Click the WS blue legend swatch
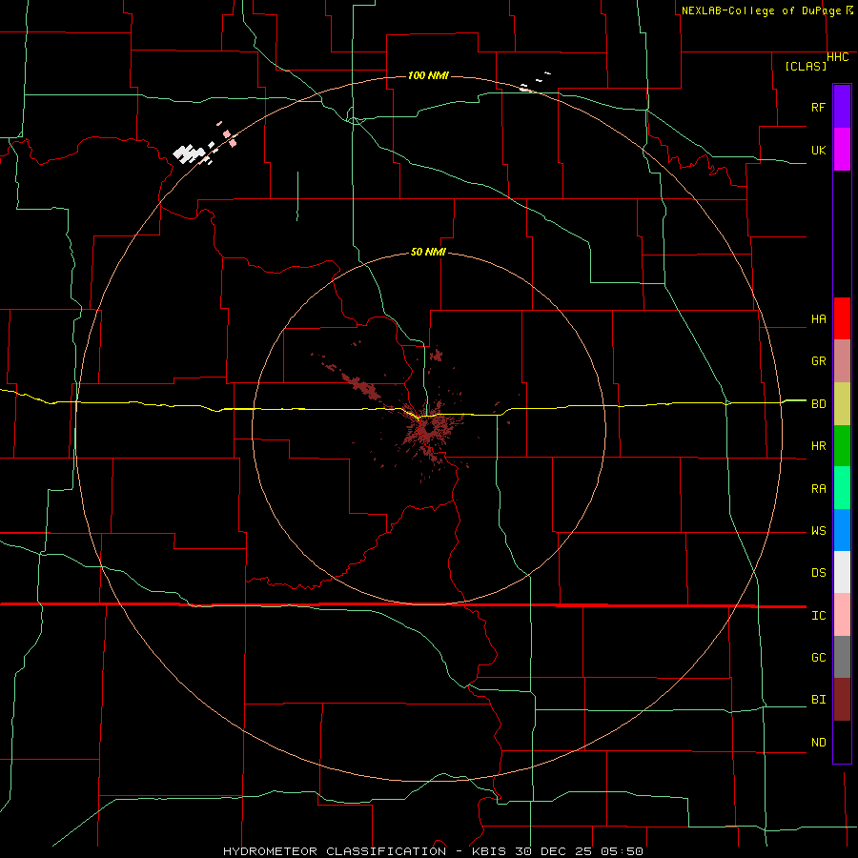The width and height of the screenshot is (858, 858). coord(842,530)
